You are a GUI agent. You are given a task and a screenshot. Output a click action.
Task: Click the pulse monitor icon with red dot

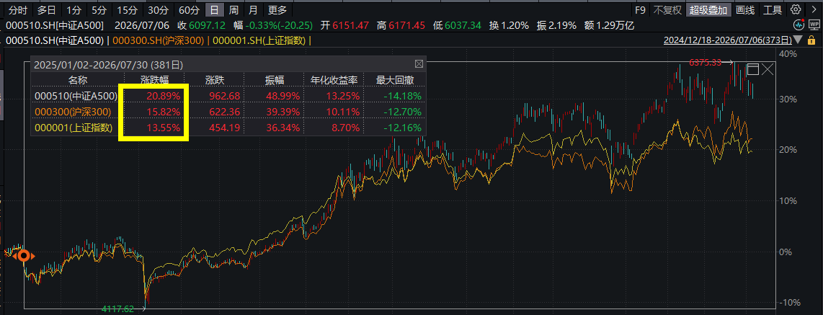[x=799, y=25]
